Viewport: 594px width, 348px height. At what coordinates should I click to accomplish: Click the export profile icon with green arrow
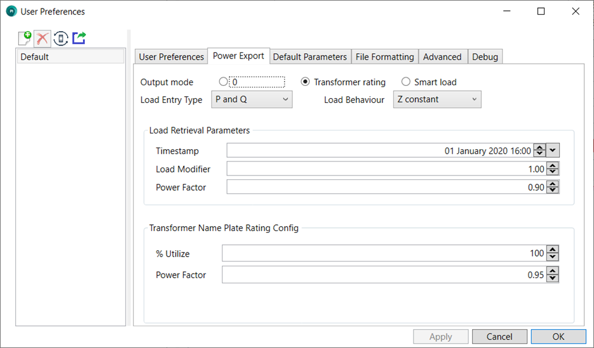79,38
